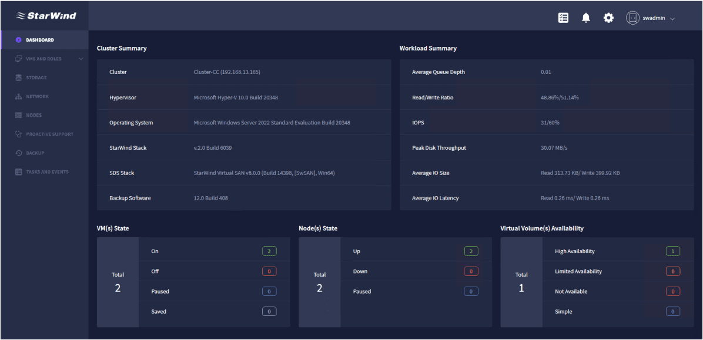Expand the VMs and Roles chevron
703x340 pixels.
coord(81,59)
